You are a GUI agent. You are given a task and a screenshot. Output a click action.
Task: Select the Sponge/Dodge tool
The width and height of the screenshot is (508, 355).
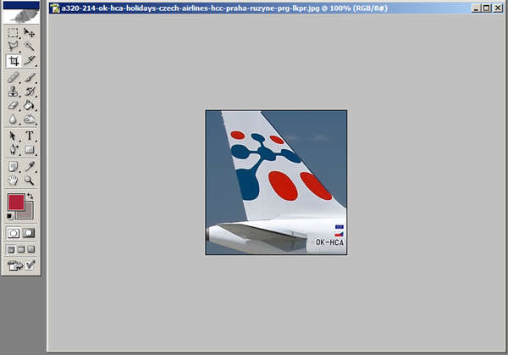(29, 119)
